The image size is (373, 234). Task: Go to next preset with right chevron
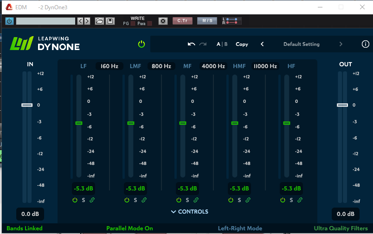[x=341, y=44]
